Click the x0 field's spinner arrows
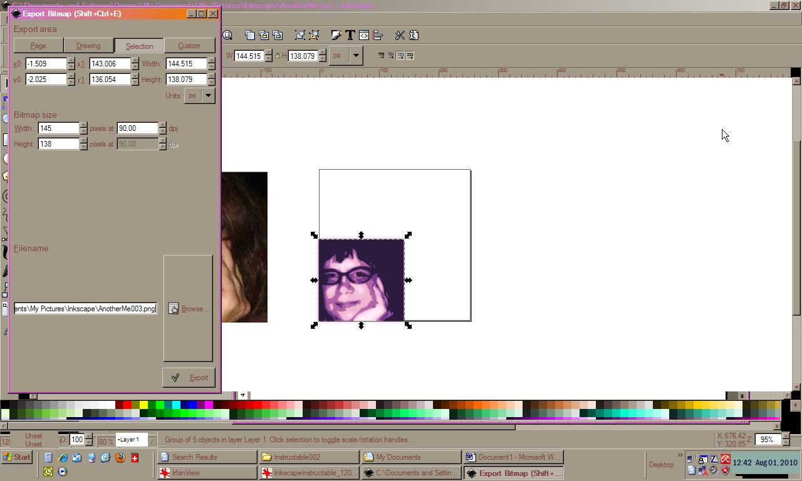This screenshot has width=802, height=481. 71,64
